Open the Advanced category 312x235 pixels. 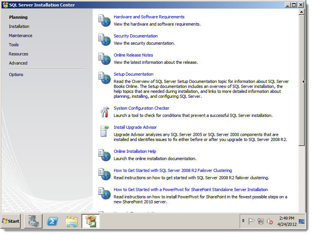click(x=18, y=63)
